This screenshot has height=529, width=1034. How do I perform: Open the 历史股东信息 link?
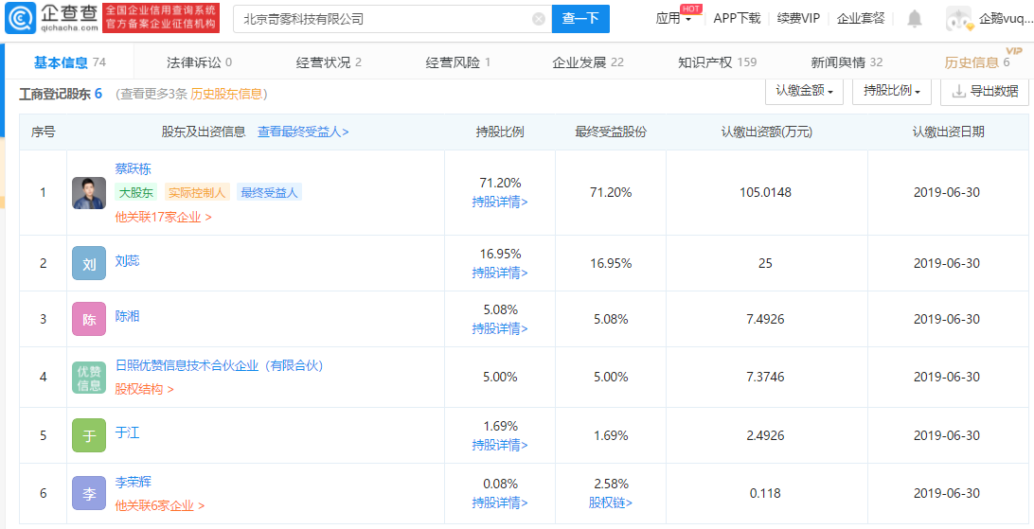(x=226, y=95)
